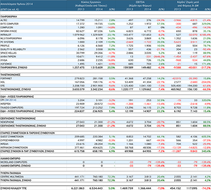Click the INFORM ΛΥΚΟΣ row label
The image size is (211, 190).
tap(9, 31)
